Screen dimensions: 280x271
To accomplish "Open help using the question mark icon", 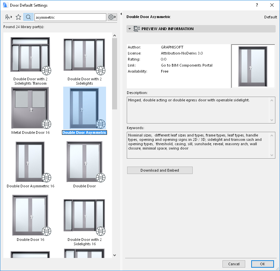I will point(256,5).
